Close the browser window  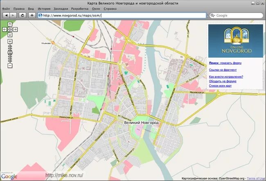[262, 3]
